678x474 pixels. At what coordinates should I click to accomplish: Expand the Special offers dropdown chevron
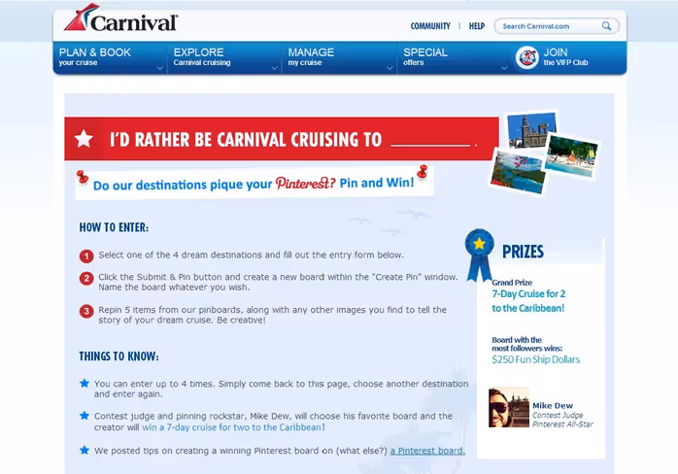pos(504,68)
